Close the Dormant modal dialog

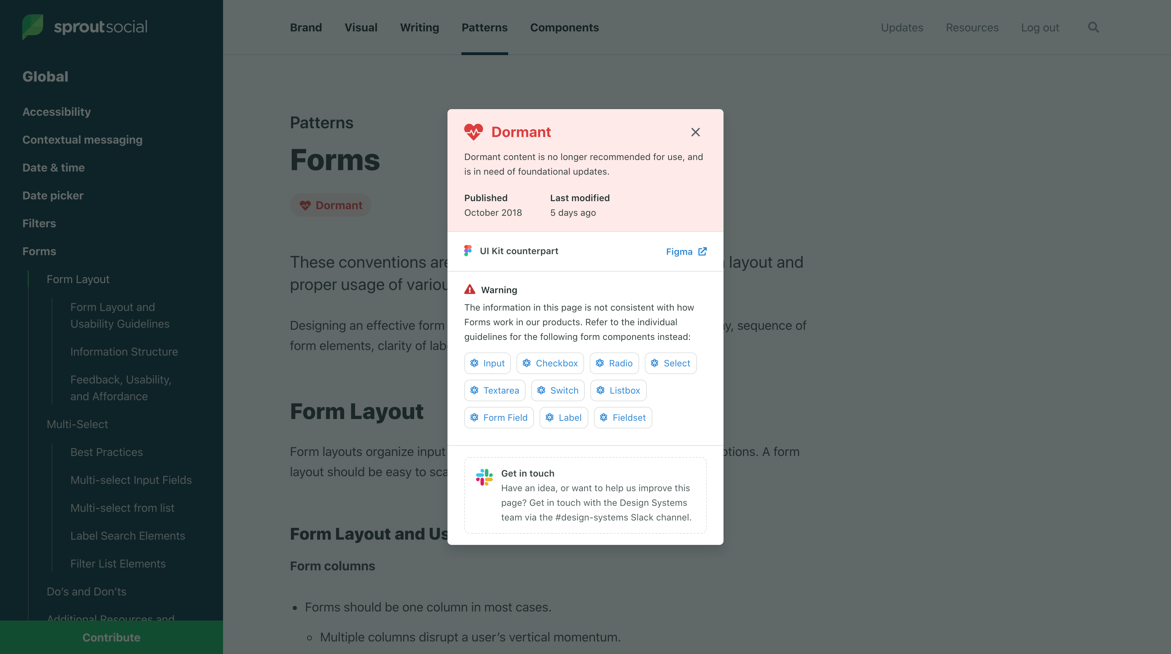click(x=695, y=132)
